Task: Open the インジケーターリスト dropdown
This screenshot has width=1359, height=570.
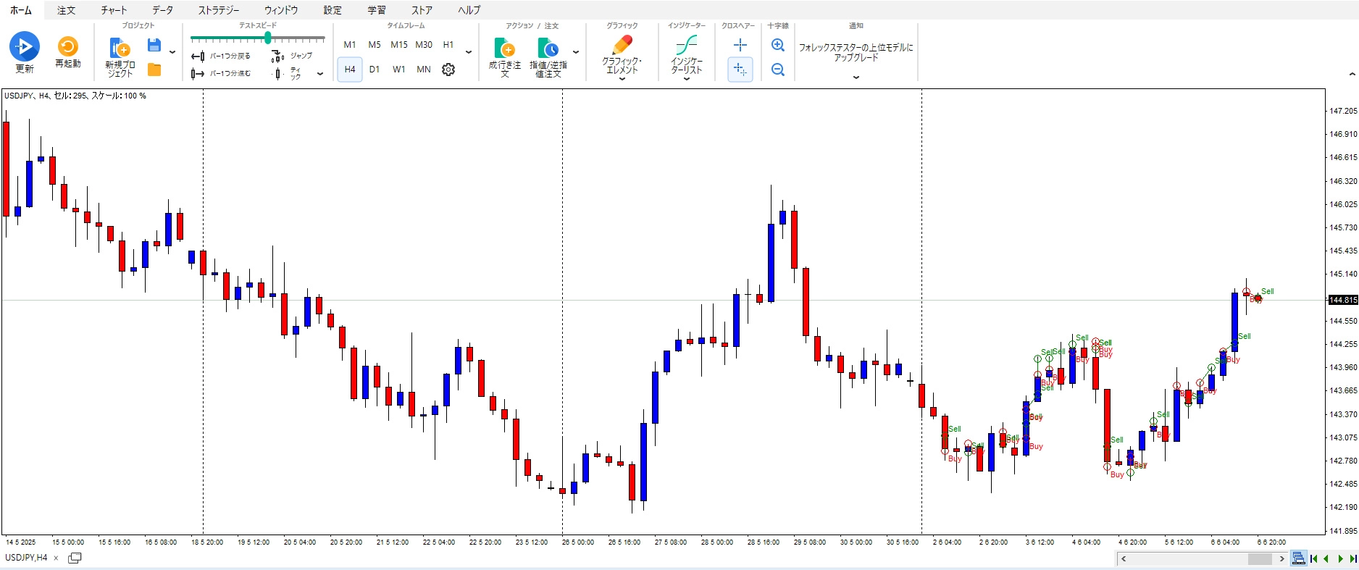Action: point(686,78)
